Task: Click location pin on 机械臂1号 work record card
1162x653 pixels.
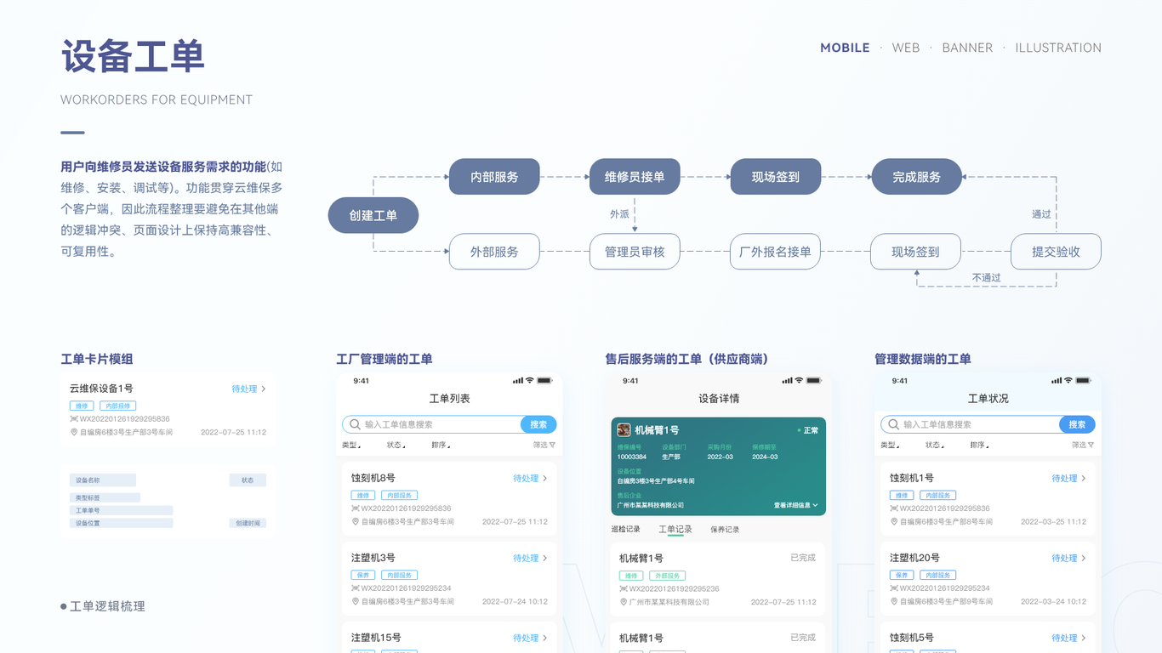Action: (624, 602)
